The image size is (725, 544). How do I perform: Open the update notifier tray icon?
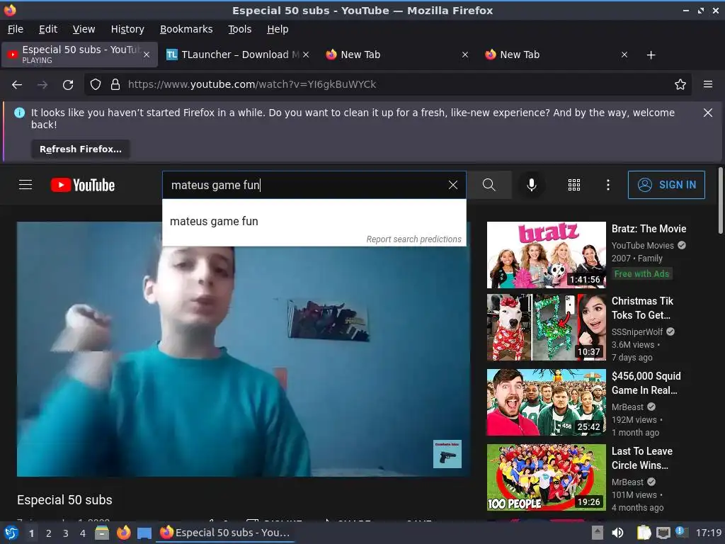click(x=680, y=532)
